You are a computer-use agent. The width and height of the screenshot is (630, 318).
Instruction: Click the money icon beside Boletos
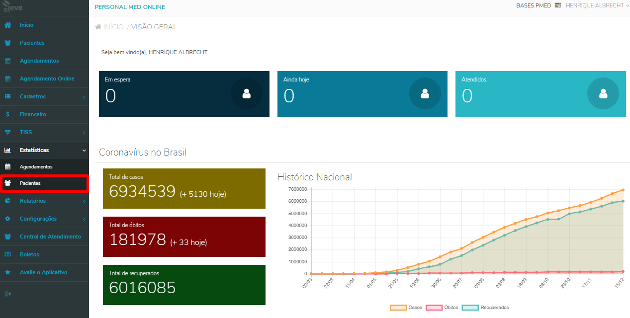coord(7,254)
